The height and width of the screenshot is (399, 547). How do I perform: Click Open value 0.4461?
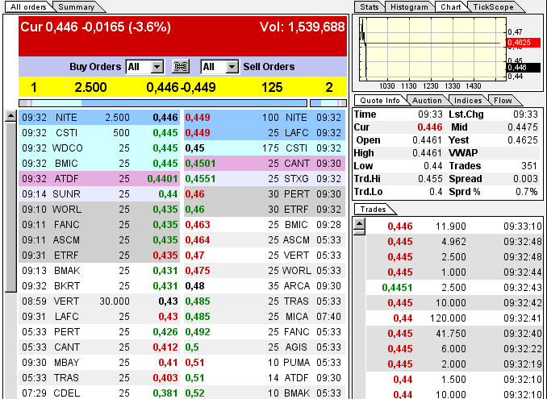[x=428, y=140]
